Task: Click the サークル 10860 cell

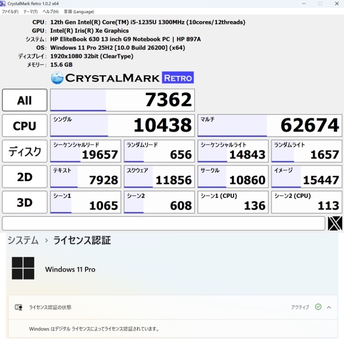Action: click(233, 177)
